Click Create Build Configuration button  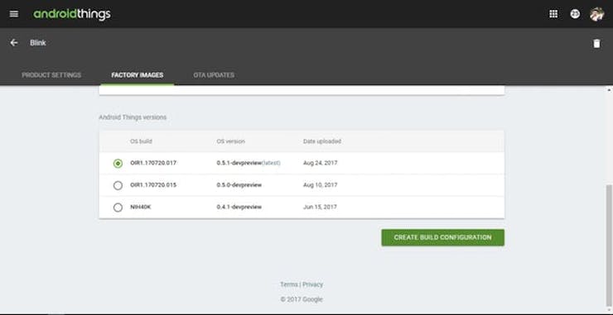[x=442, y=237]
